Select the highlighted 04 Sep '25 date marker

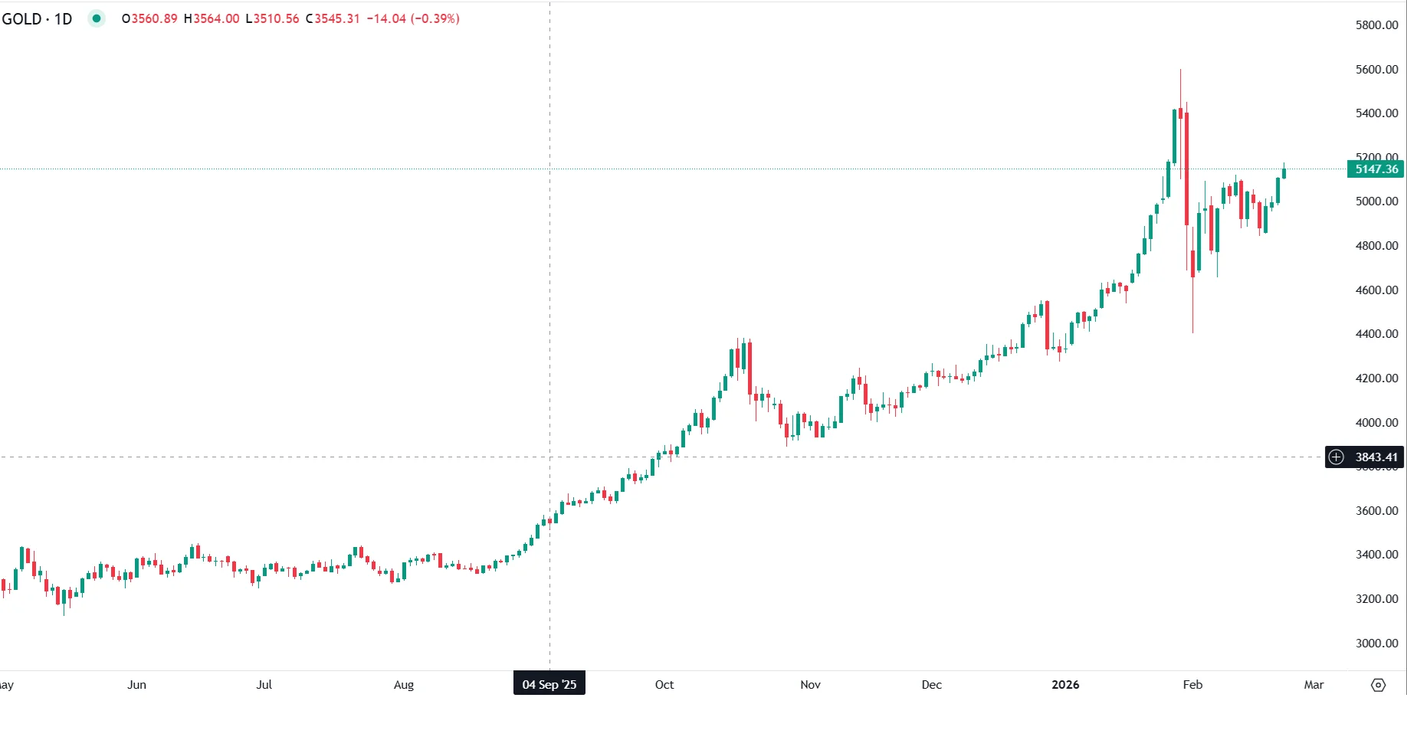[x=549, y=683]
